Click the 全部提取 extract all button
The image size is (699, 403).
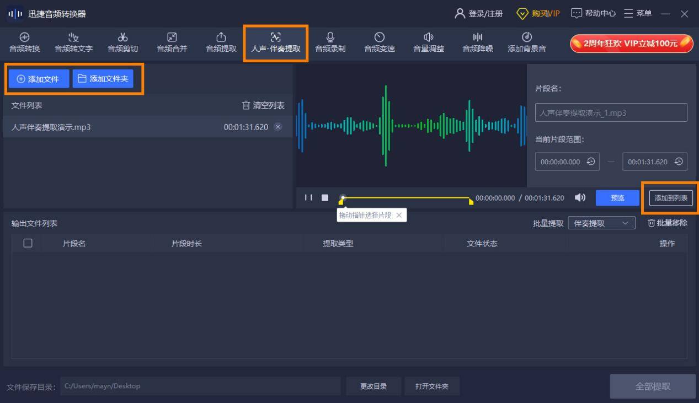click(x=653, y=386)
